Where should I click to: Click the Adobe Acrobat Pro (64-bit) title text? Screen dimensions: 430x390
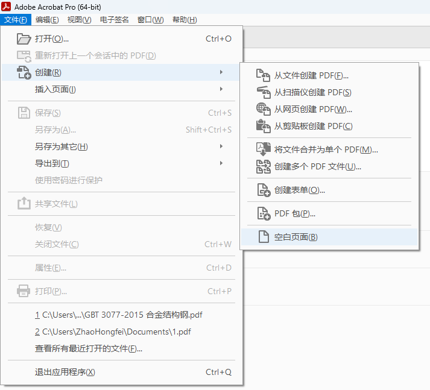(57, 7)
